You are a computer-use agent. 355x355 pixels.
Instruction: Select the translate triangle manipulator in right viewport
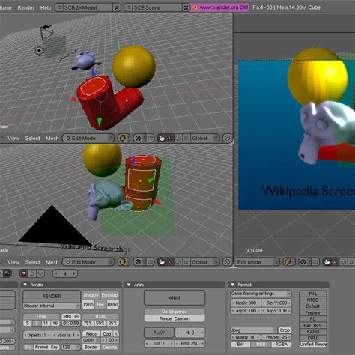tap(335, 262)
